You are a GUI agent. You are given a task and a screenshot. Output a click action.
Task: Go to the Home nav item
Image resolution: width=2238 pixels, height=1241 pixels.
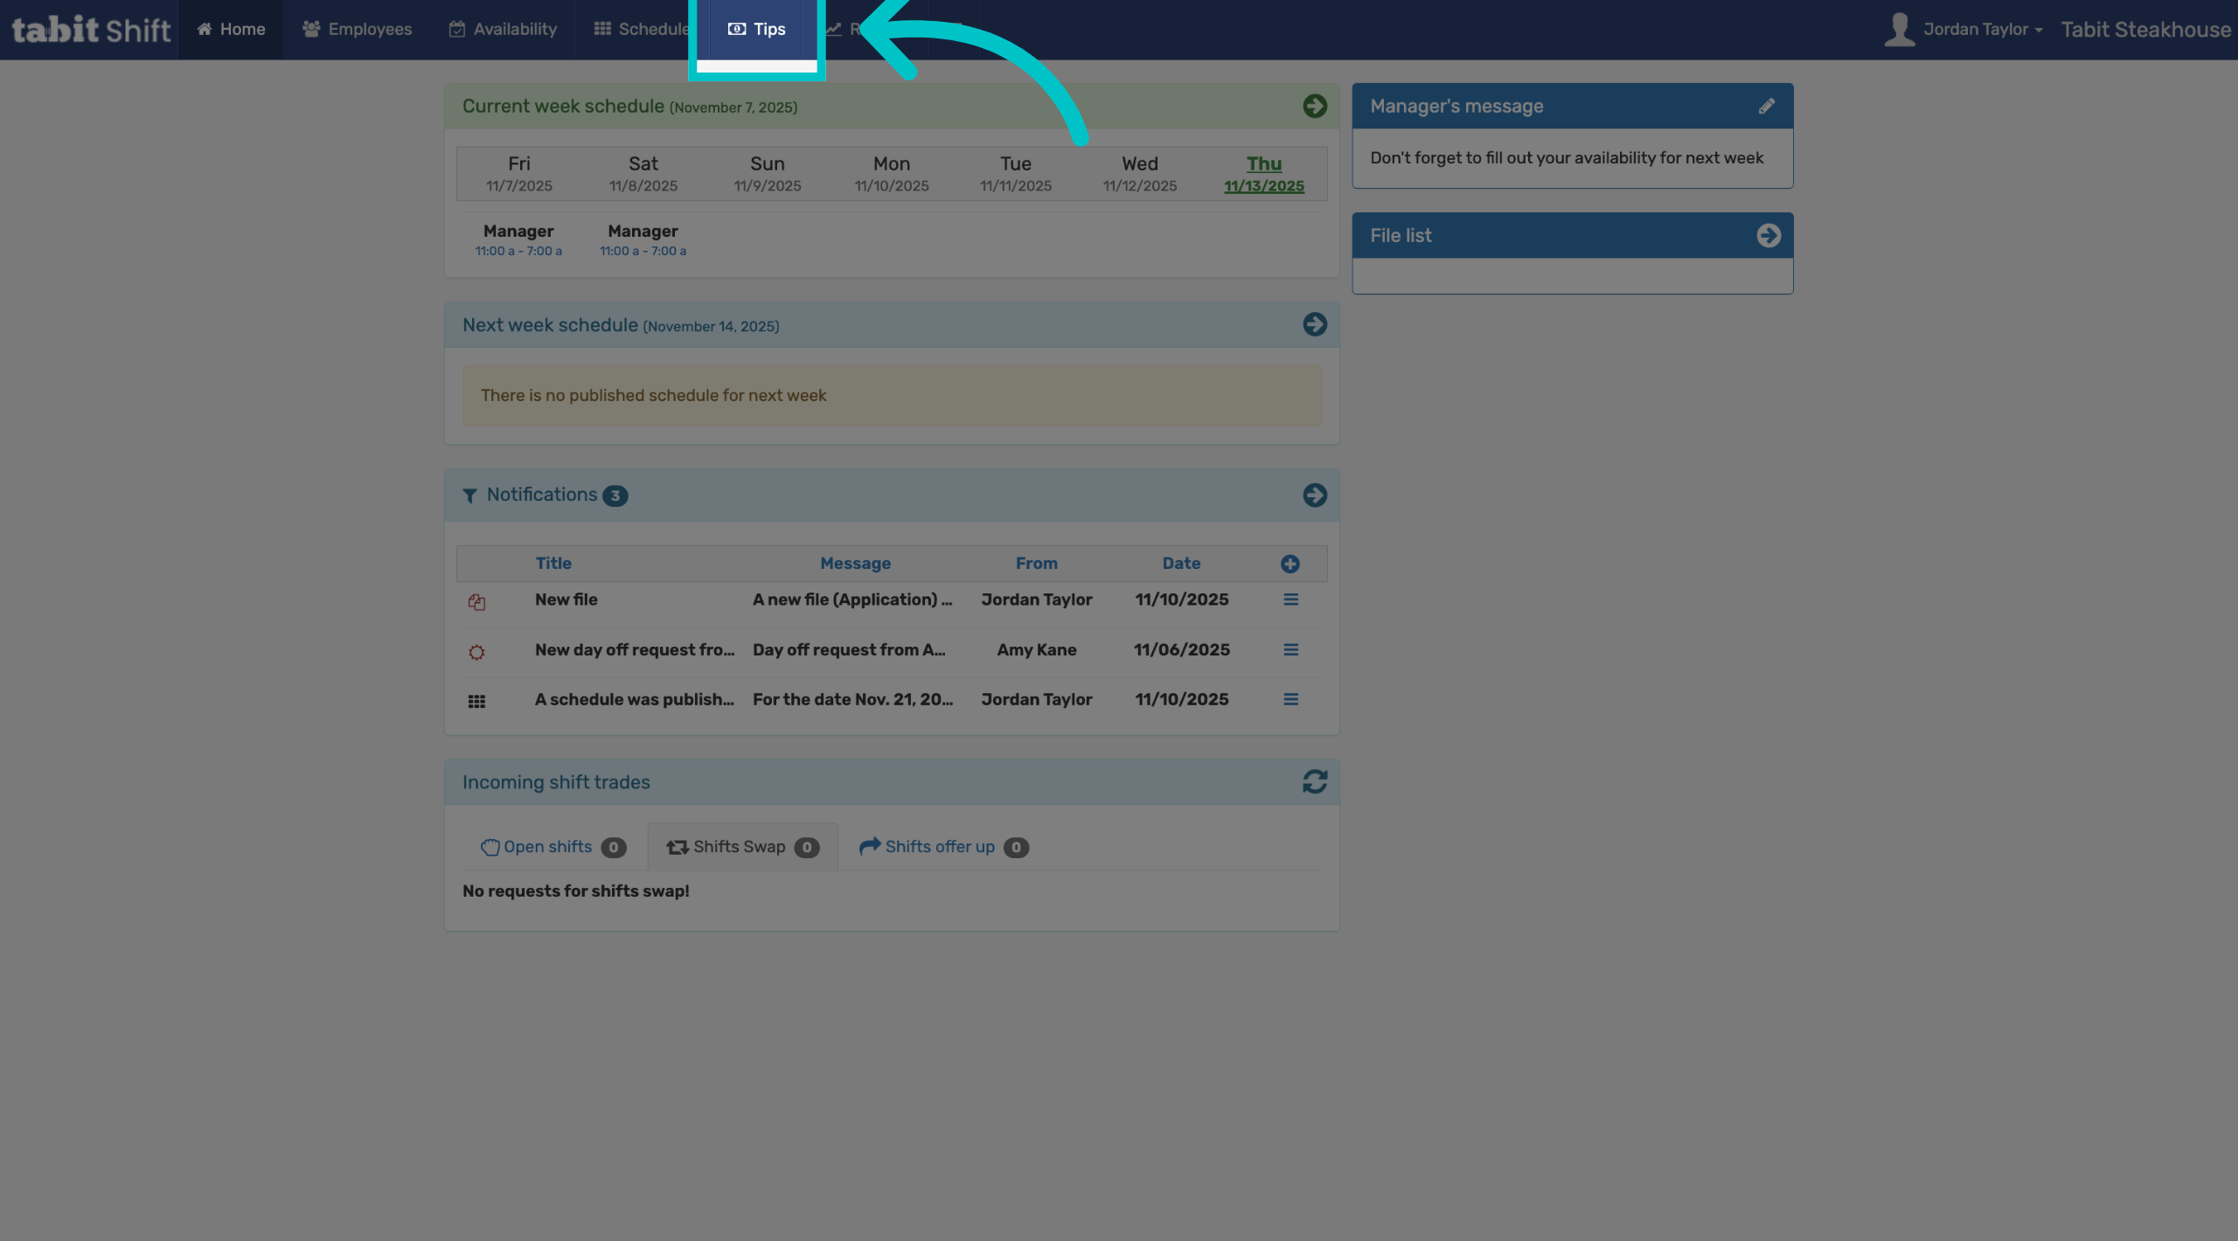tap(231, 30)
